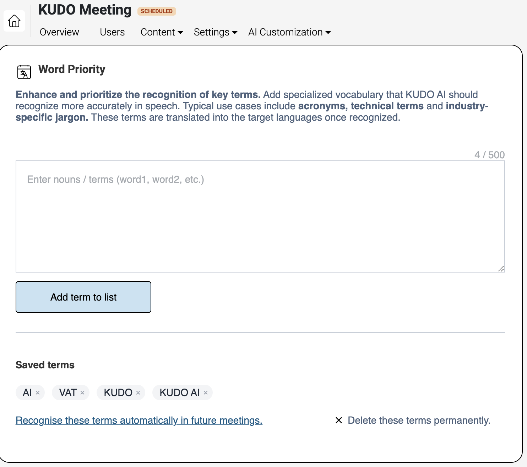Open the AI Customization dropdown
This screenshot has height=467, width=527.
pyautogui.click(x=289, y=32)
